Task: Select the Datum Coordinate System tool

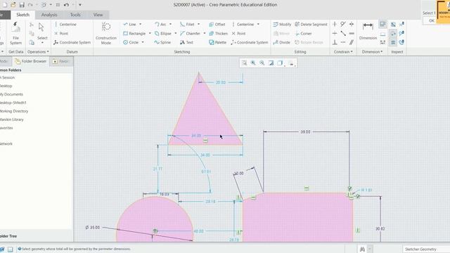Action: pos(72,42)
